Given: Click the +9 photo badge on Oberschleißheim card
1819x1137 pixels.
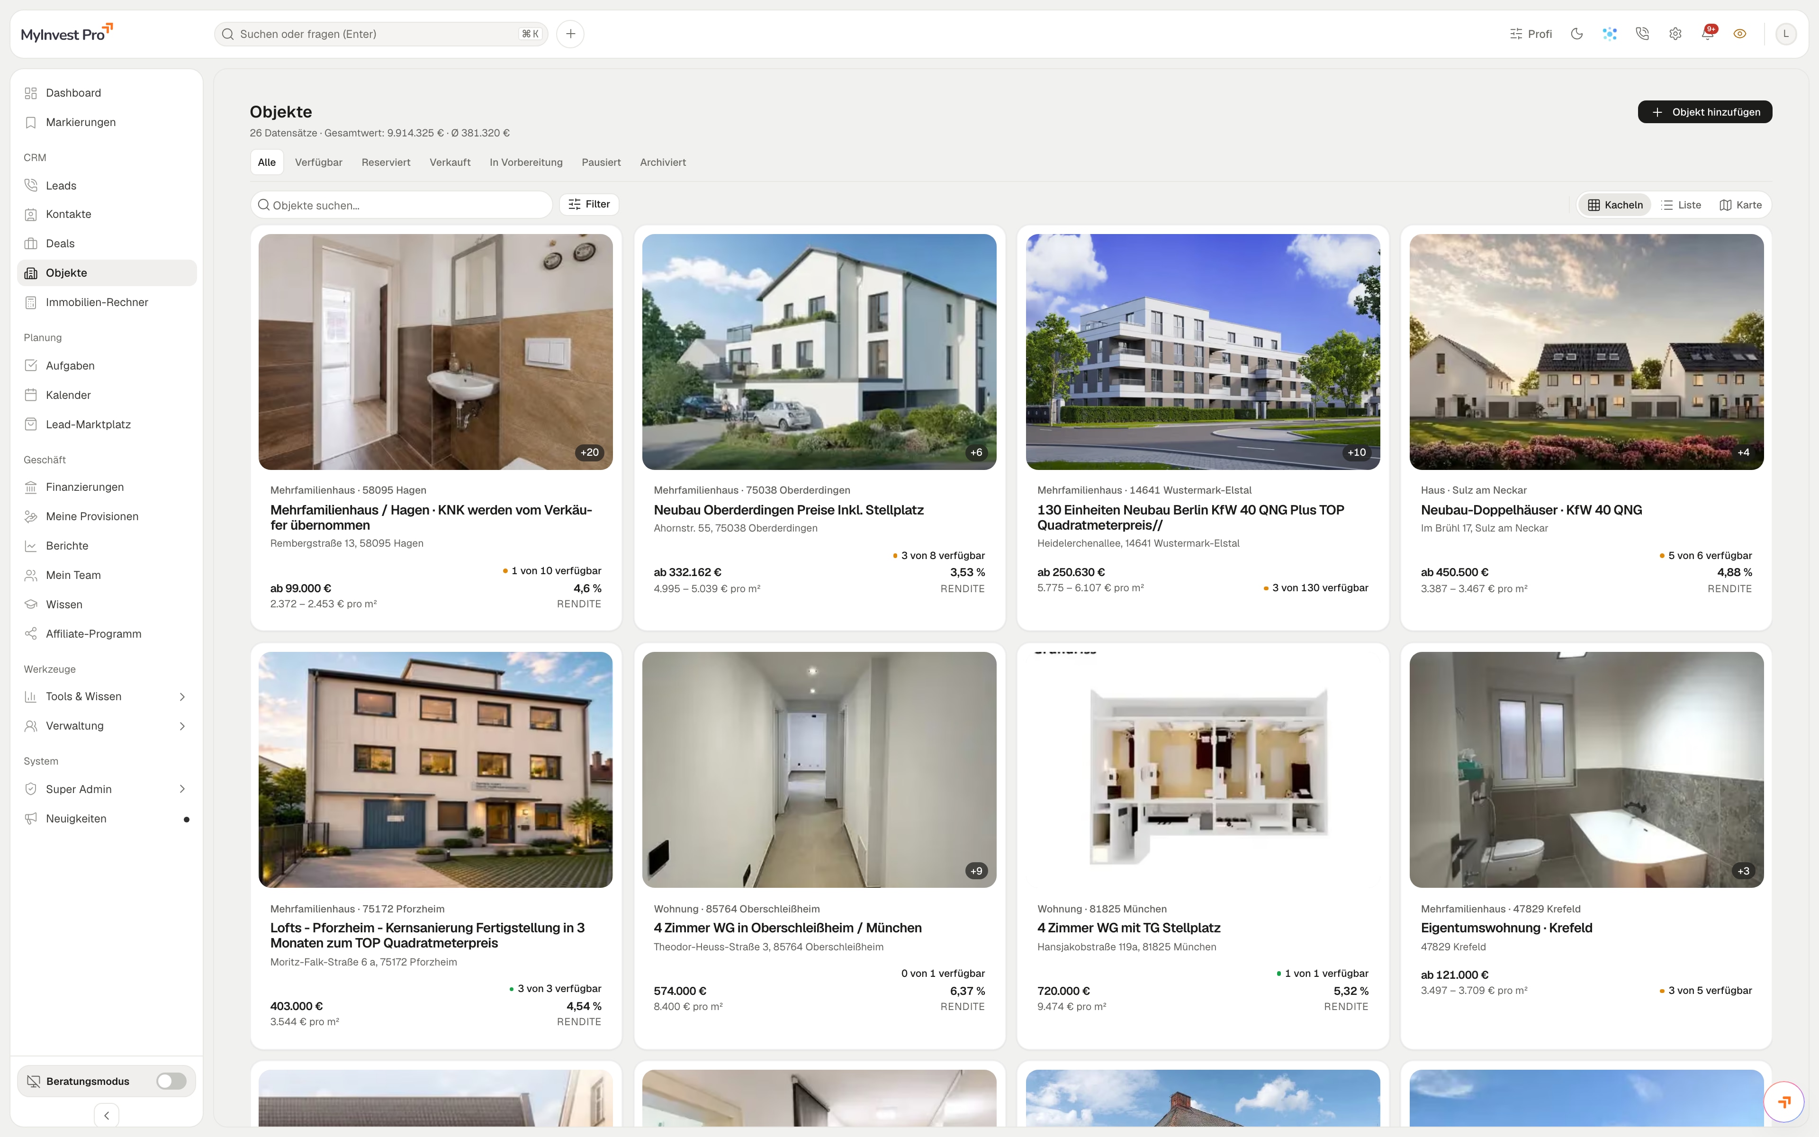Looking at the screenshot, I should 976,871.
